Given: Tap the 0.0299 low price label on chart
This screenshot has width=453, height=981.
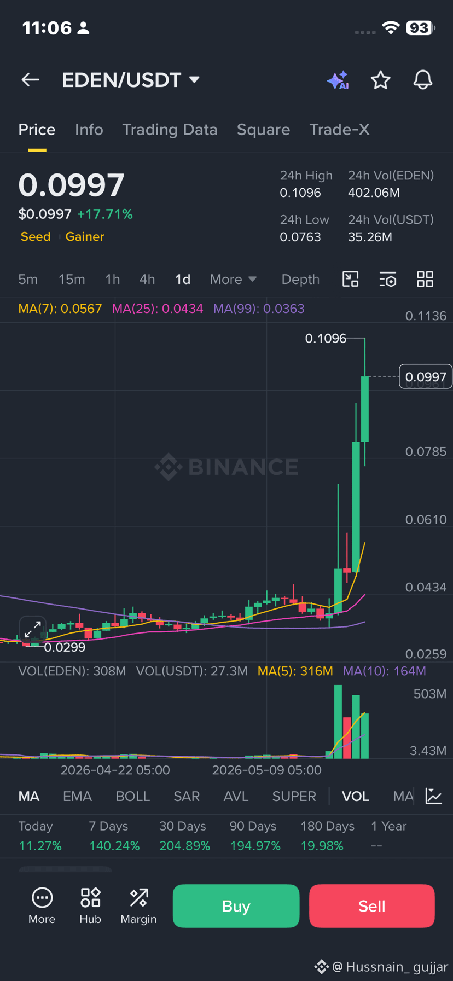Looking at the screenshot, I should pyautogui.click(x=65, y=647).
